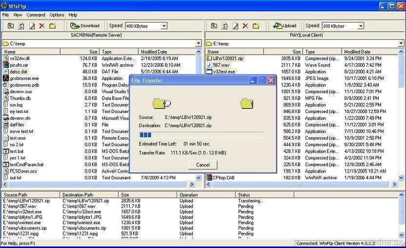Image resolution: width=406 pixels, height=248 pixels.
Task: Click the file transfer progress bar
Action: [202, 135]
